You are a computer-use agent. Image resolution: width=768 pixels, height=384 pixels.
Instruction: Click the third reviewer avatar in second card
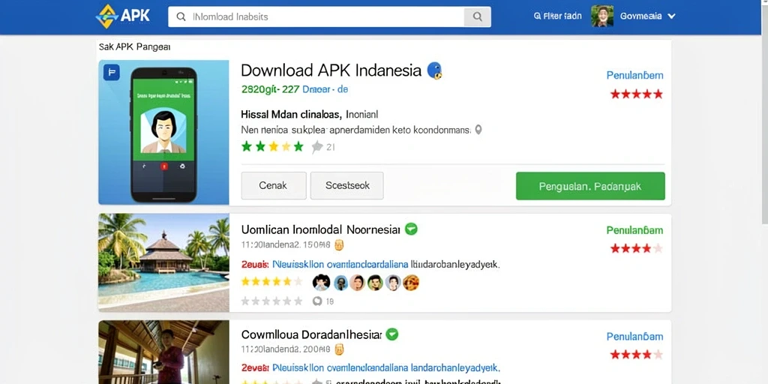click(357, 283)
